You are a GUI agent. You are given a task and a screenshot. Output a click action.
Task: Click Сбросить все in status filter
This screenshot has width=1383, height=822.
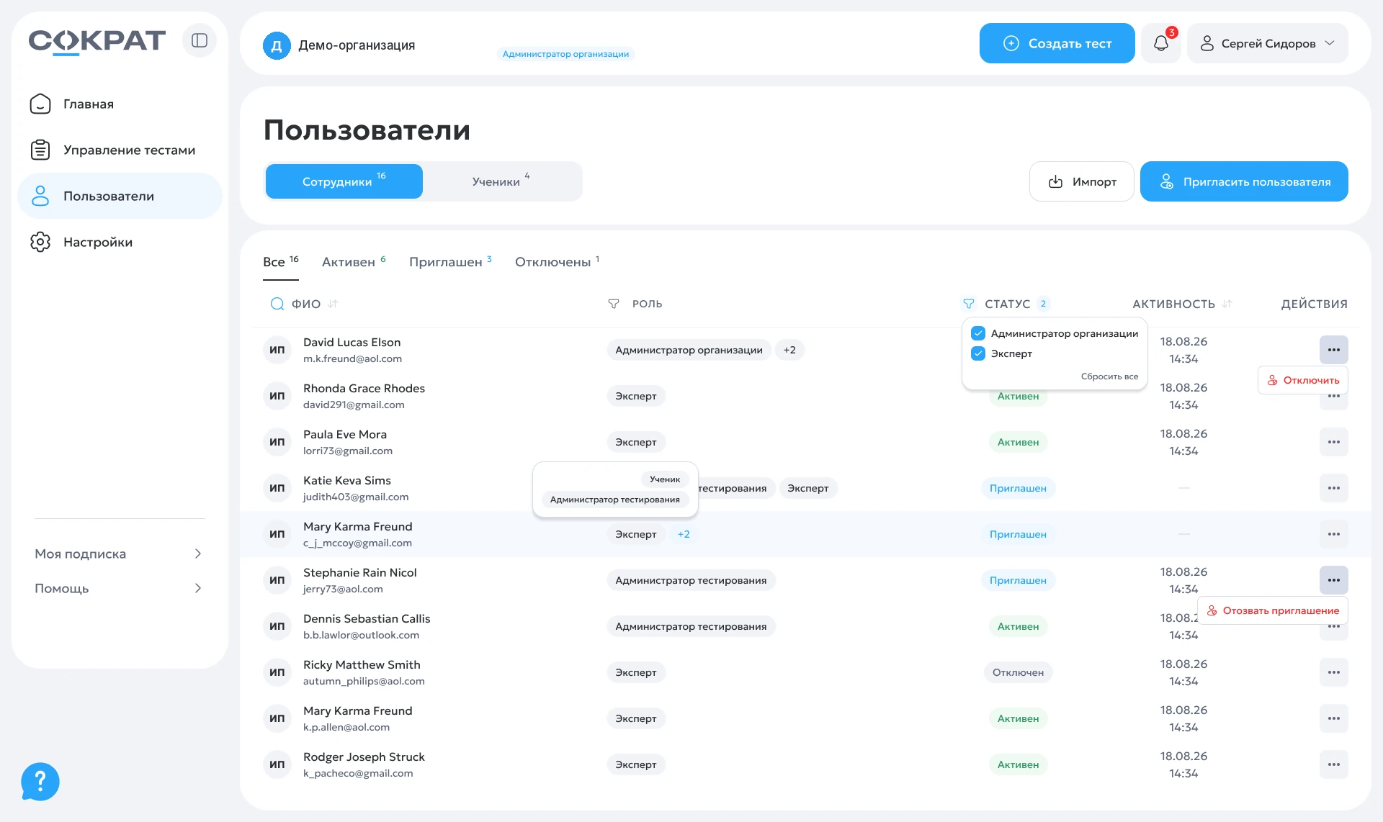point(1109,376)
